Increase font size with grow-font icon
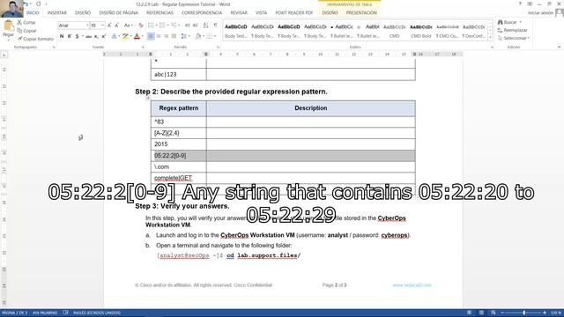564x317 pixels. click(x=109, y=26)
